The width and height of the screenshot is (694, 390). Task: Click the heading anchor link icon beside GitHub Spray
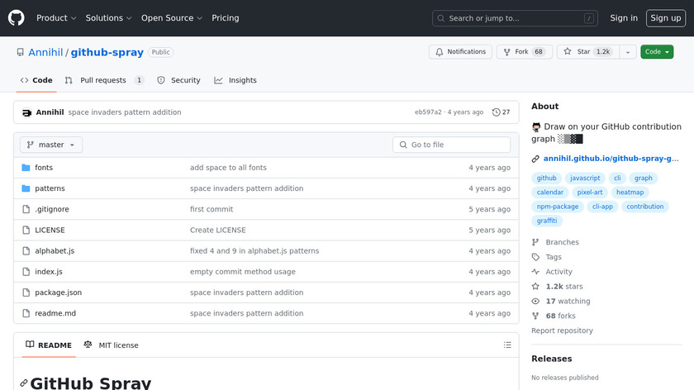[x=23, y=383]
